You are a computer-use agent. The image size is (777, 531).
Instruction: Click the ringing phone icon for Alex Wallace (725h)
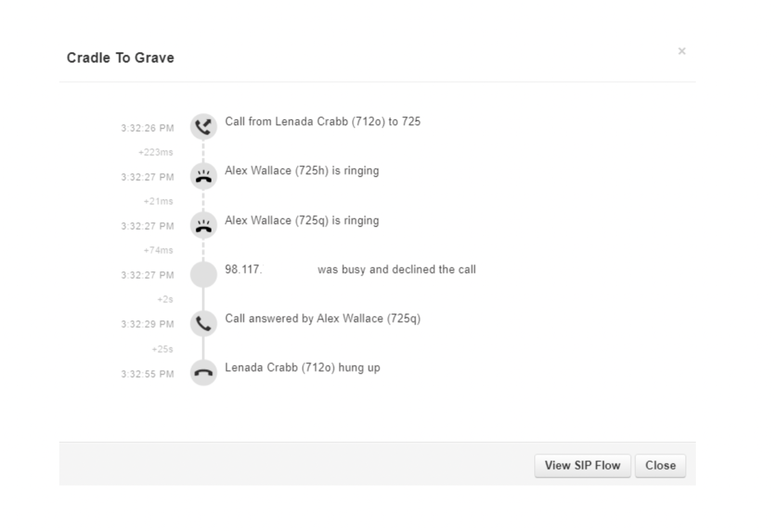[203, 176]
